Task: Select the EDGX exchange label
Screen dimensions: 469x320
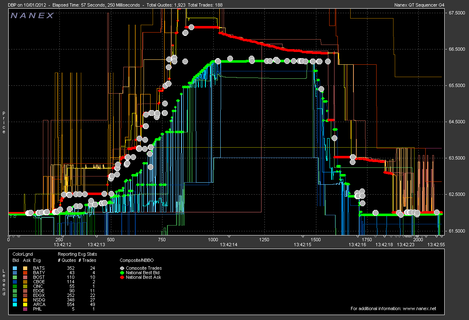Action: 39,296
